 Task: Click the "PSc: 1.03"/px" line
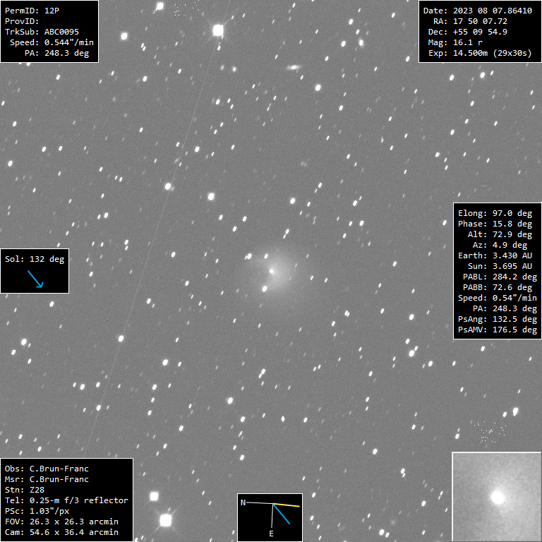pyautogui.click(x=37, y=511)
